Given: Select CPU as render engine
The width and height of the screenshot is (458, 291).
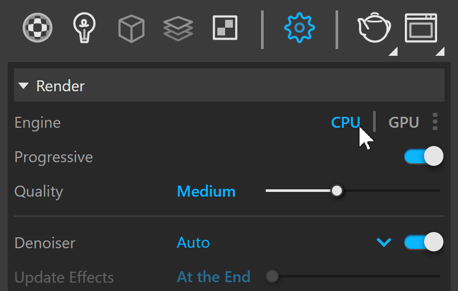Looking at the screenshot, I should point(345,122).
